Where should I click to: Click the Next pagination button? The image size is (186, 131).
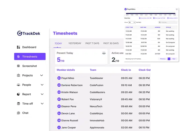click(x=174, y=59)
